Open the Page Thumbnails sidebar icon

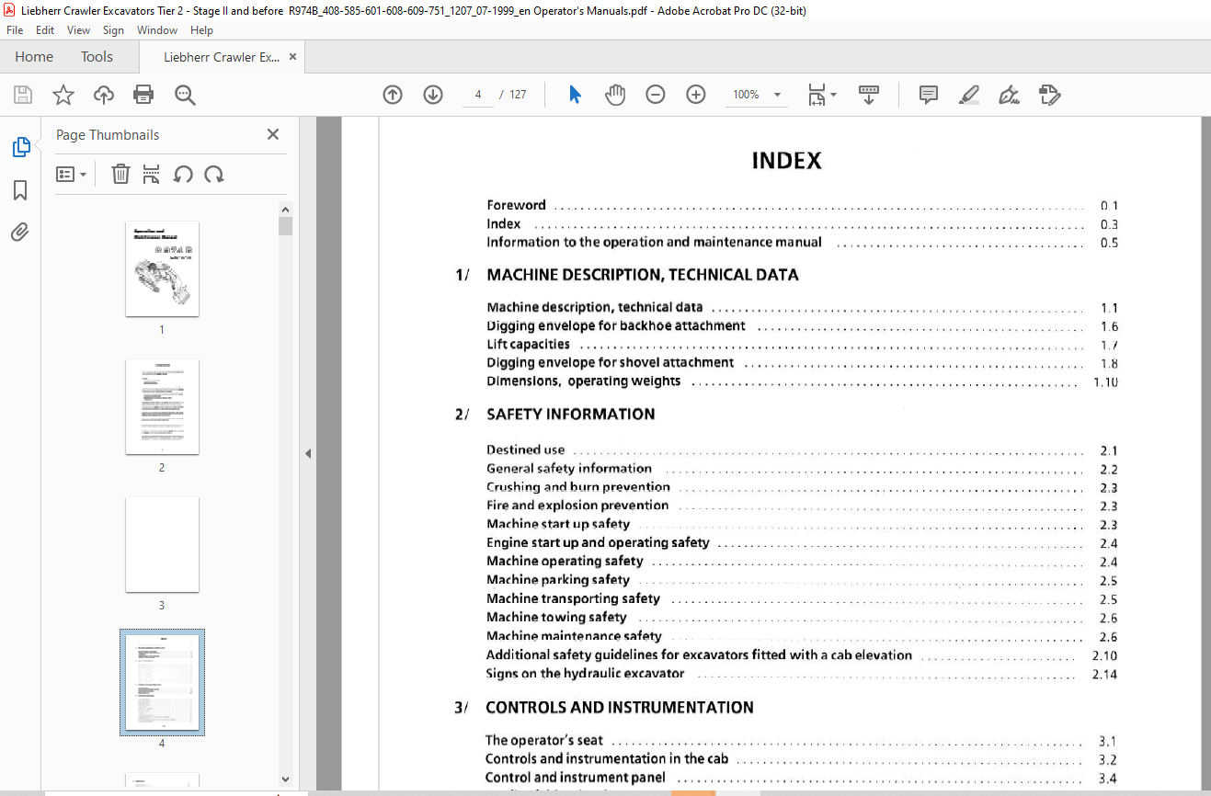20,147
